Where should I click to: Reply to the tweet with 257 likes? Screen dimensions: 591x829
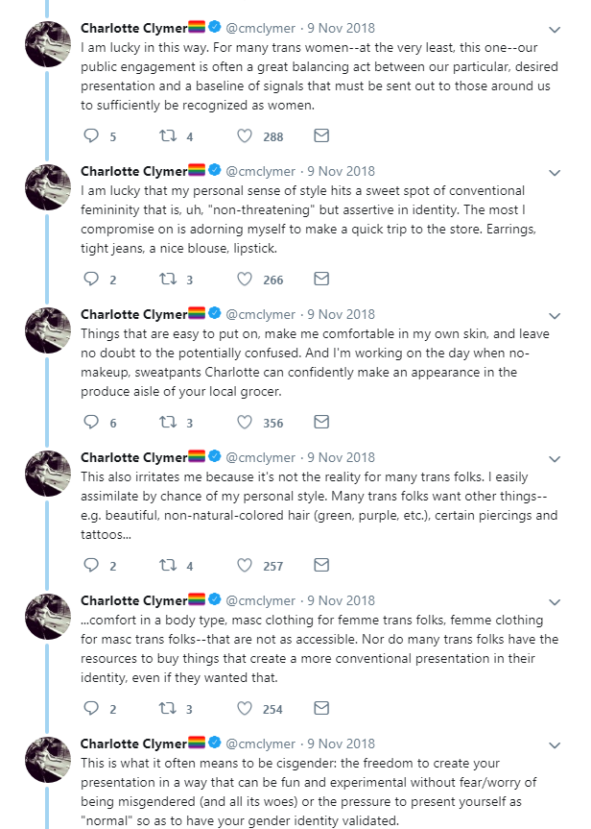pyautogui.click(x=91, y=565)
